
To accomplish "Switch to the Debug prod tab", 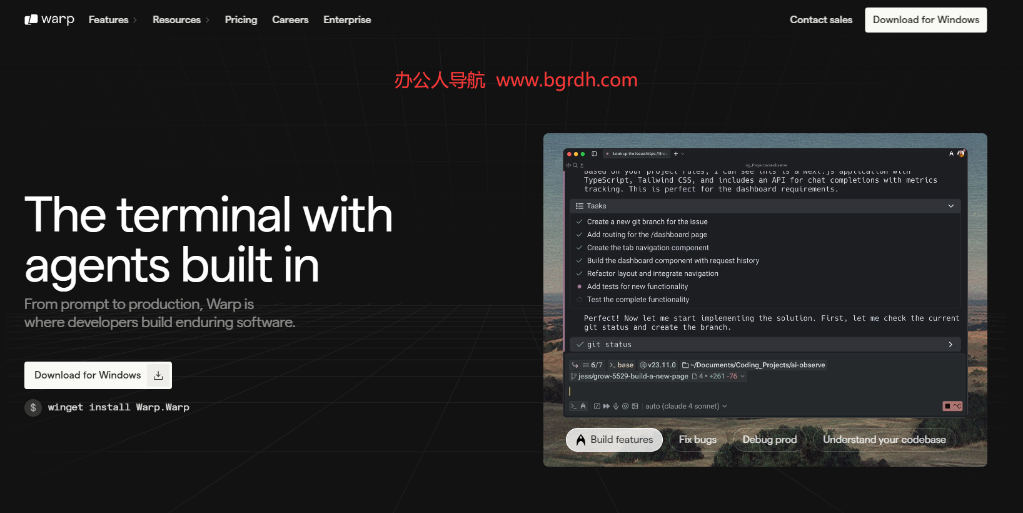I will [770, 440].
